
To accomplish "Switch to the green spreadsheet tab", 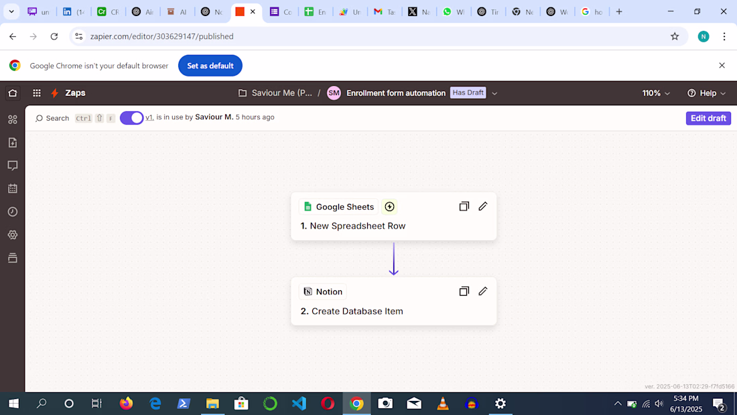I will pos(315,12).
